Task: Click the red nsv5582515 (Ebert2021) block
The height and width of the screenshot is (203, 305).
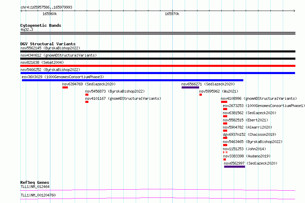Action: 225,123
